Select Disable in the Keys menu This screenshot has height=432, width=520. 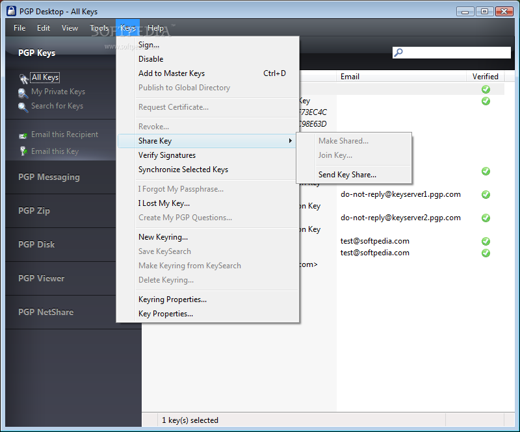pos(207,59)
